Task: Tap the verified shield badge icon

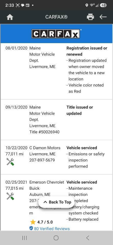Action: coord(31,229)
